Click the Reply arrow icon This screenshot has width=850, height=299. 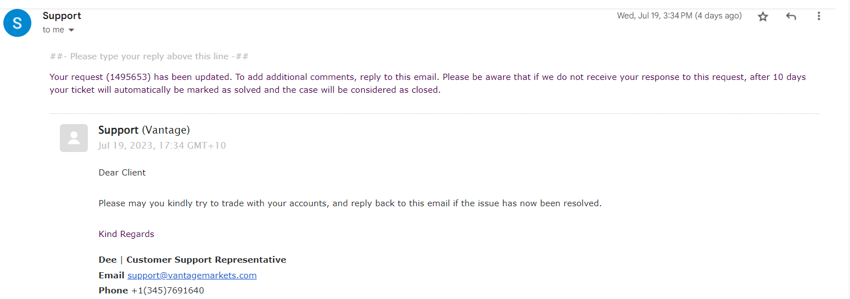coord(791,17)
